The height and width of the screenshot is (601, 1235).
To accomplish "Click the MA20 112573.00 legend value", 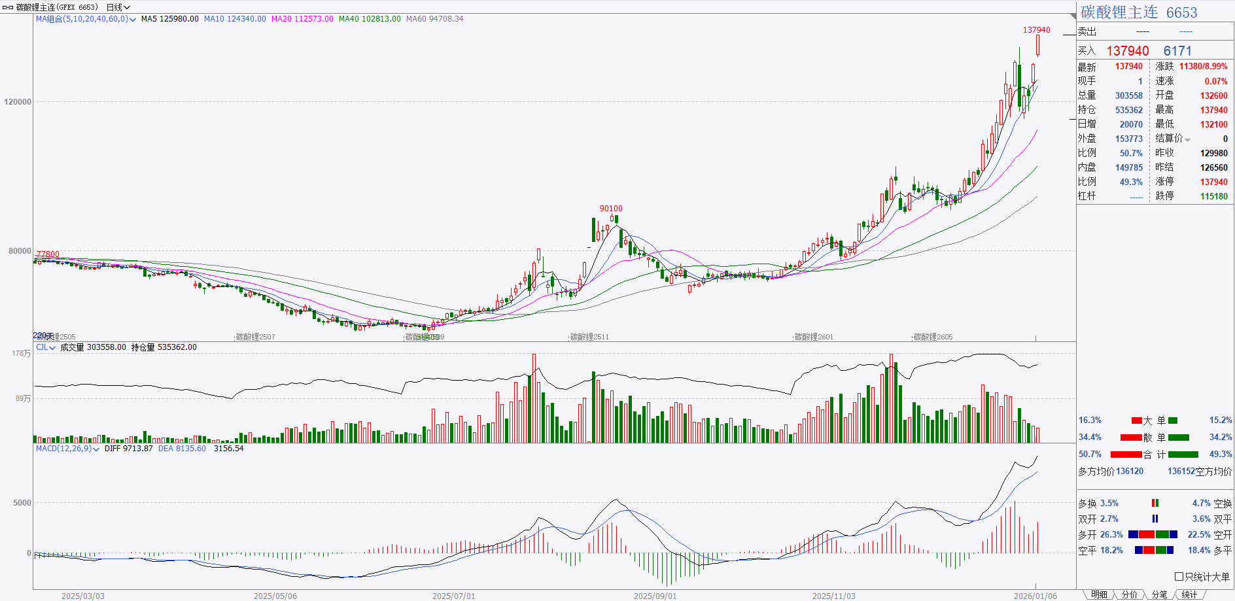I will click(302, 19).
